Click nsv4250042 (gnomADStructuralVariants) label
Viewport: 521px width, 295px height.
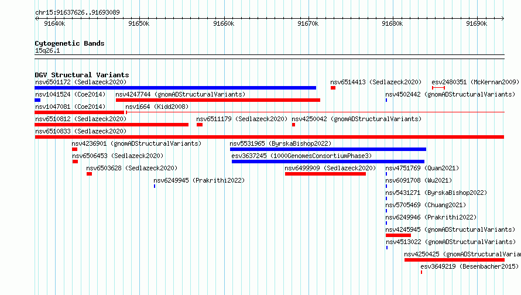pyautogui.click(x=357, y=119)
